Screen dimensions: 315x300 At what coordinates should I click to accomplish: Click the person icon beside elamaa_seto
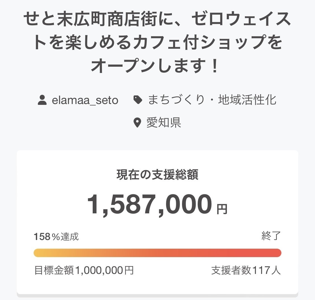(42, 100)
